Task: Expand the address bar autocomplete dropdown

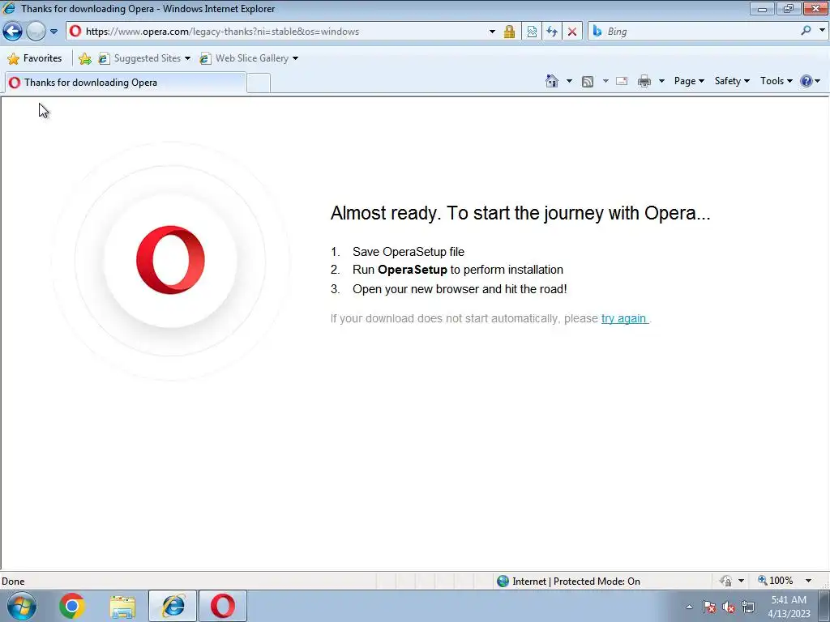Action: click(492, 32)
